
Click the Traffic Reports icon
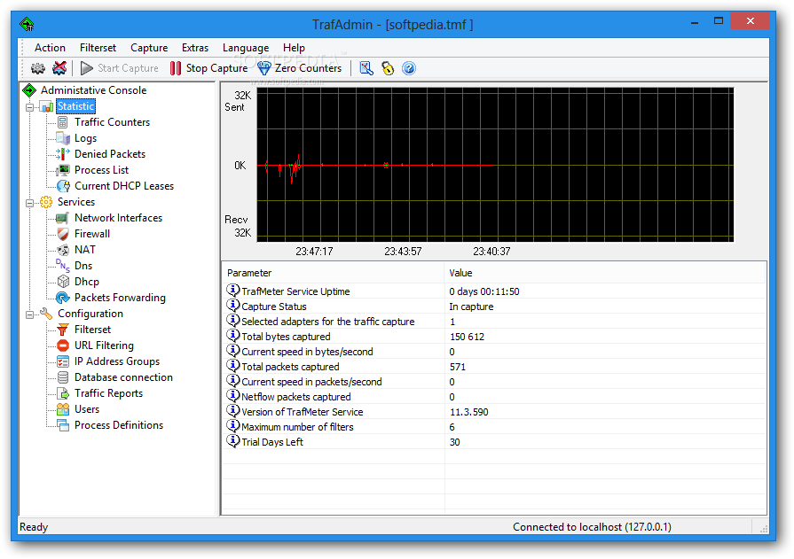pos(63,393)
